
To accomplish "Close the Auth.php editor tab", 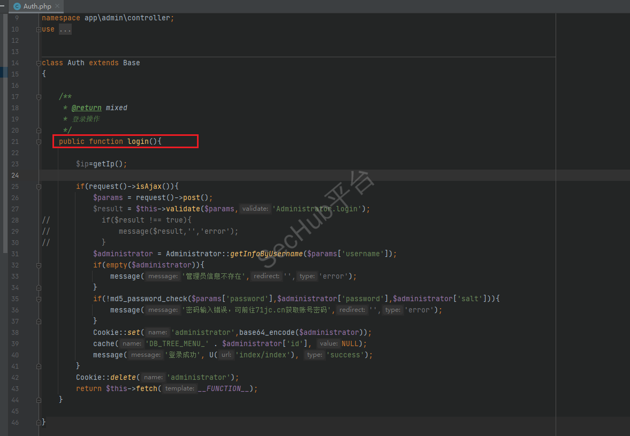I will [x=57, y=6].
